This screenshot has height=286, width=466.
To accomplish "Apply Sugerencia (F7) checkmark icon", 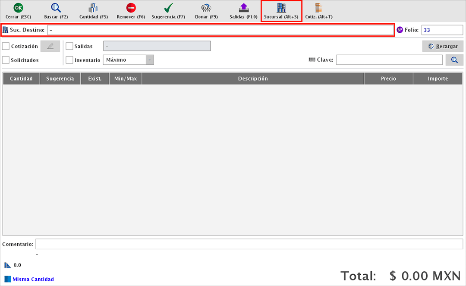I will [168, 8].
